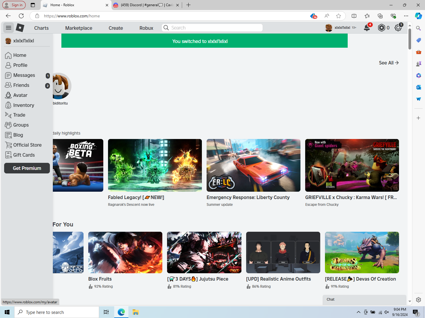Image resolution: width=425 pixels, height=318 pixels.
Task: Open Marketplace in the top navigation
Action: 79,28
